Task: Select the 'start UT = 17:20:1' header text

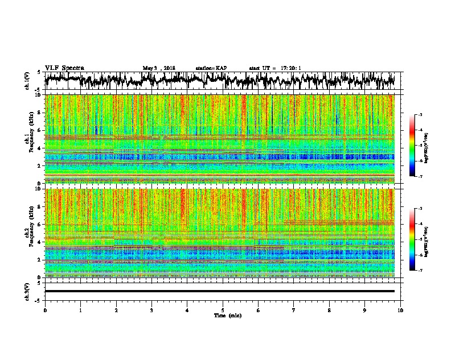Action: click(x=275, y=68)
